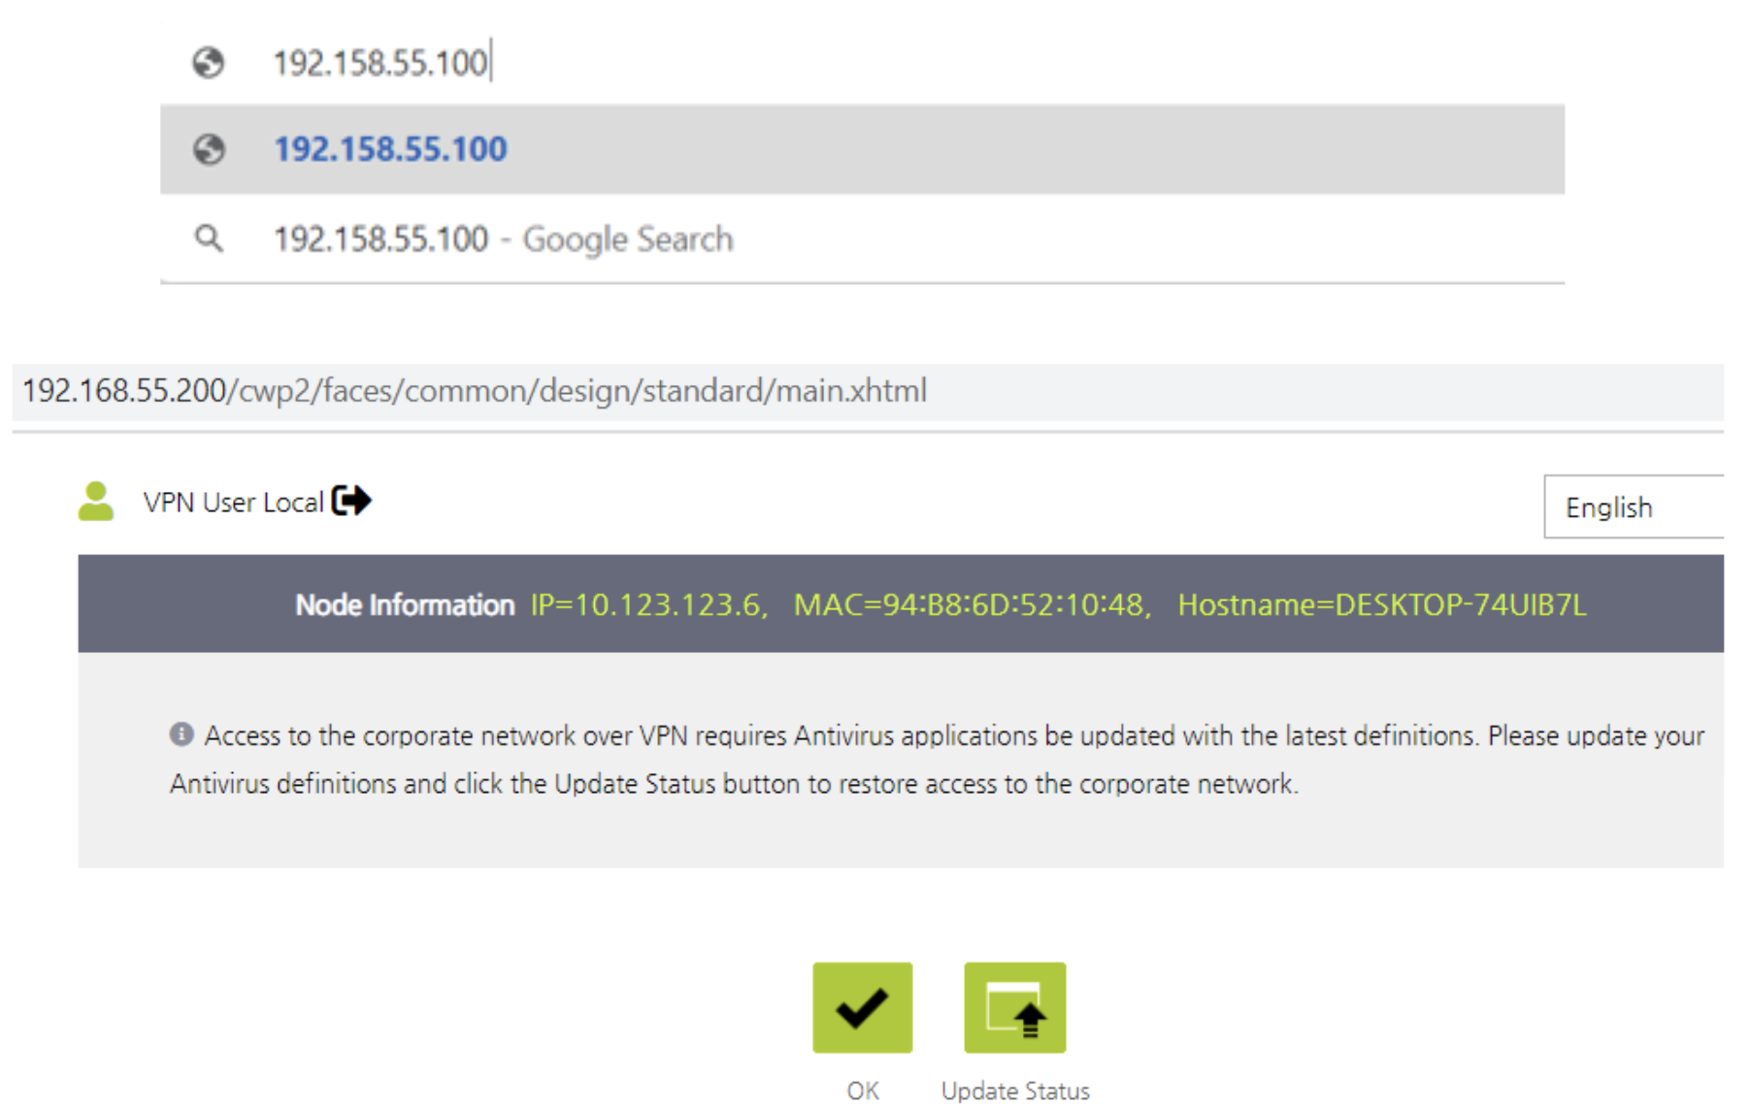Screen dimensions: 1749x1108
Task: Choose the 192.158.55.100 Google Search suggestion
Action: click(x=503, y=239)
